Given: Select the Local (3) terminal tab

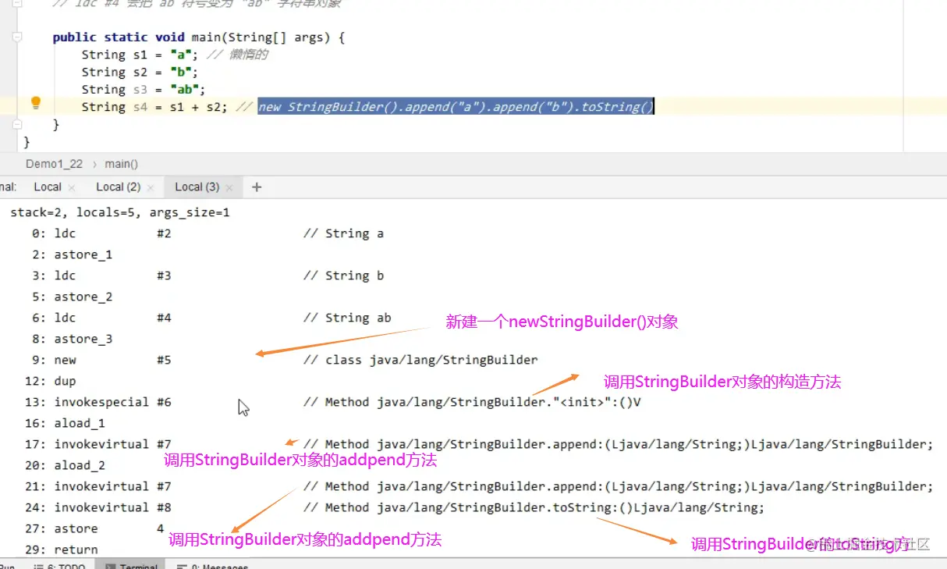Looking at the screenshot, I should tap(197, 187).
